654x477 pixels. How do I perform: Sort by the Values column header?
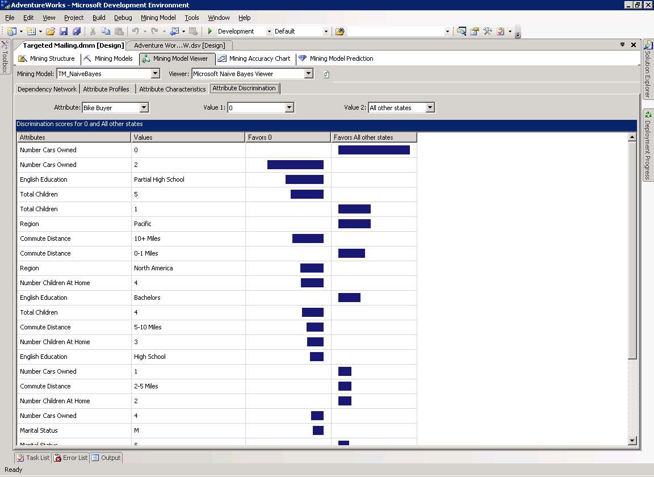pyautogui.click(x=188, y=137)
